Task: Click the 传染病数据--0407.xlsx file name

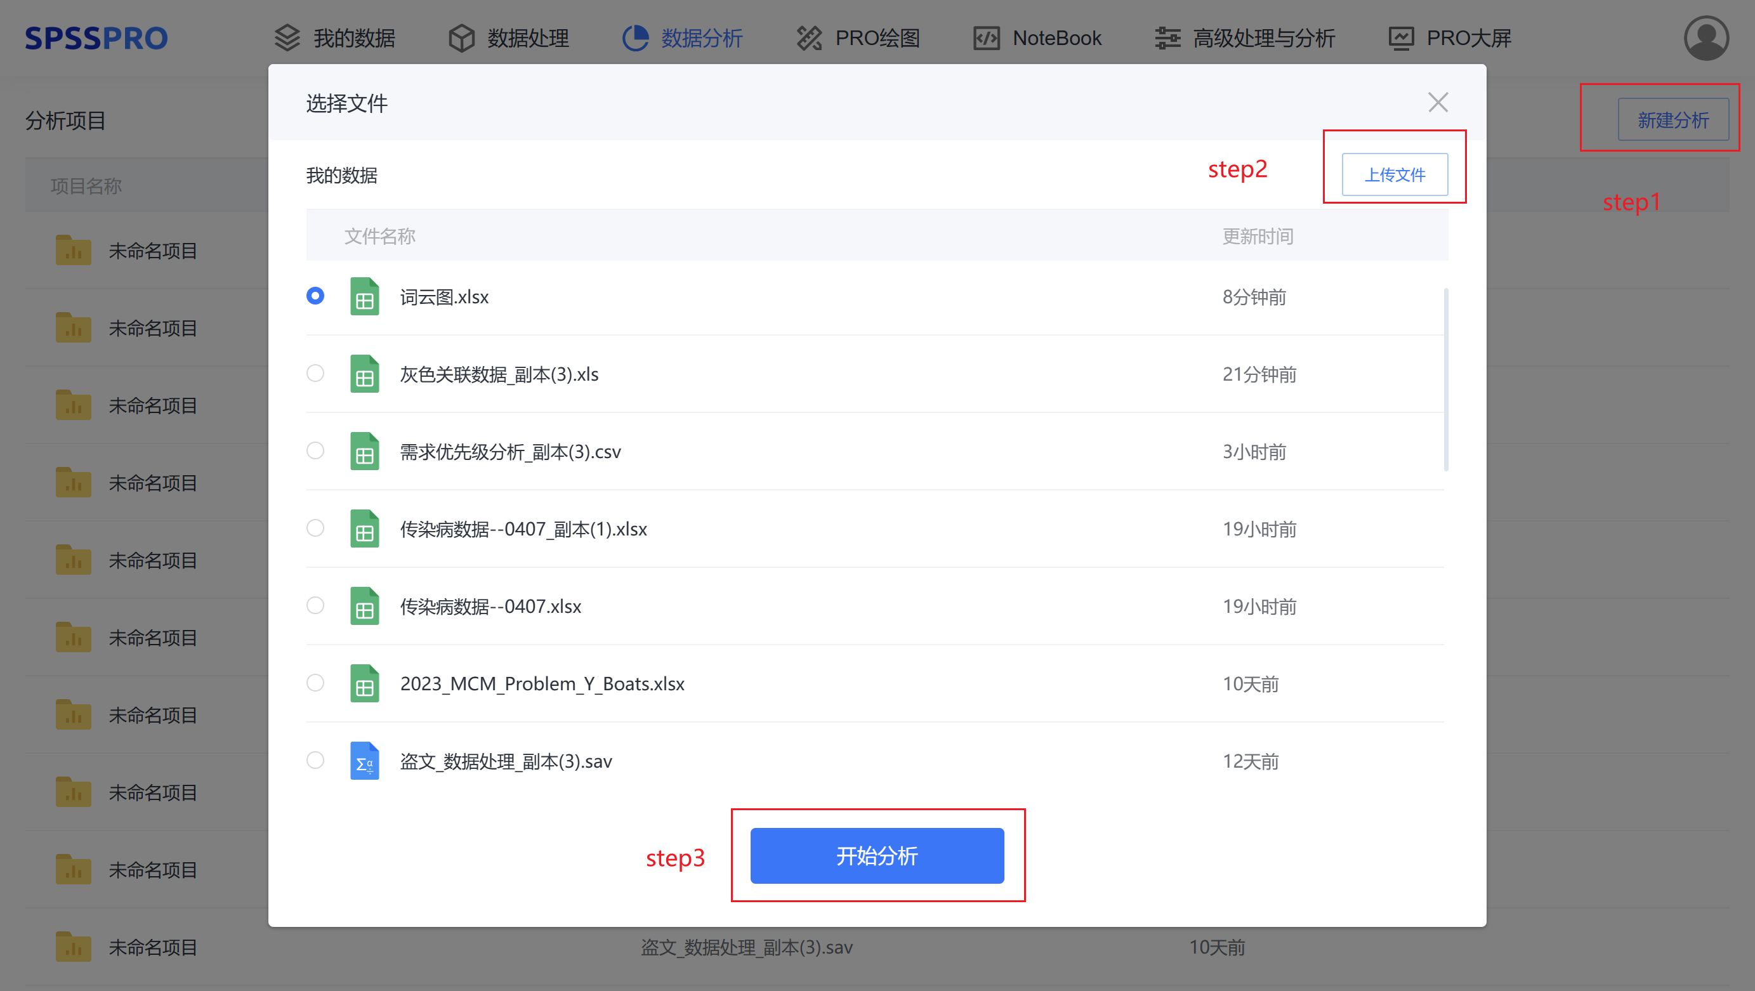Action: point(490,606)
